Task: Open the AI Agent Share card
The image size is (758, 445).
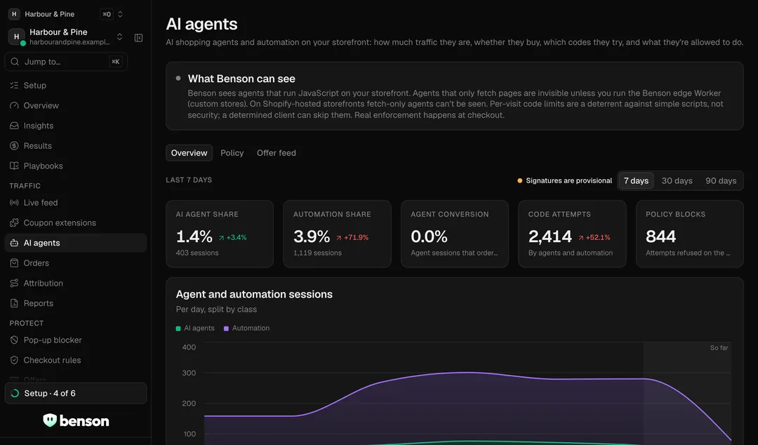Action: (x=220, y=234)
